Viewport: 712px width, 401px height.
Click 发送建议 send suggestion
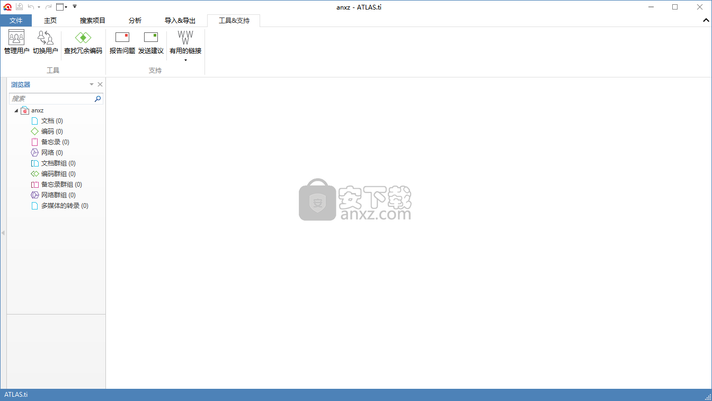[x=151, y=42]
